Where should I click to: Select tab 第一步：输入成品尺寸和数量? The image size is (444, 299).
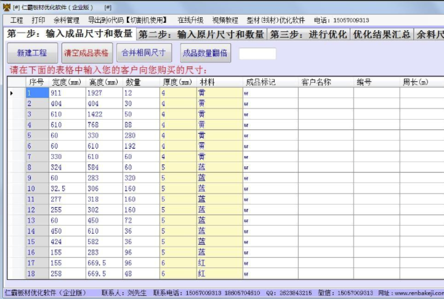(x=70, y=34)
